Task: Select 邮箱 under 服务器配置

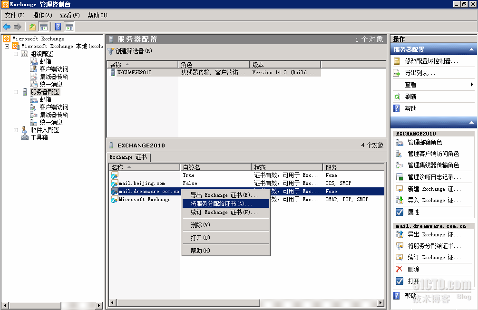Action: (x=45, y=99)
